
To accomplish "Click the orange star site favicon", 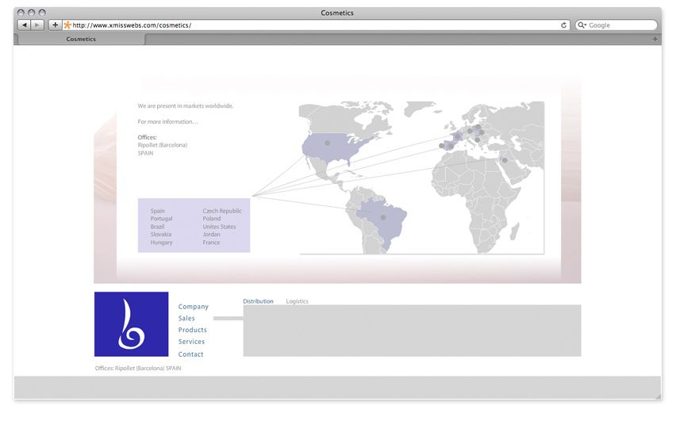I will coord(67,25).
